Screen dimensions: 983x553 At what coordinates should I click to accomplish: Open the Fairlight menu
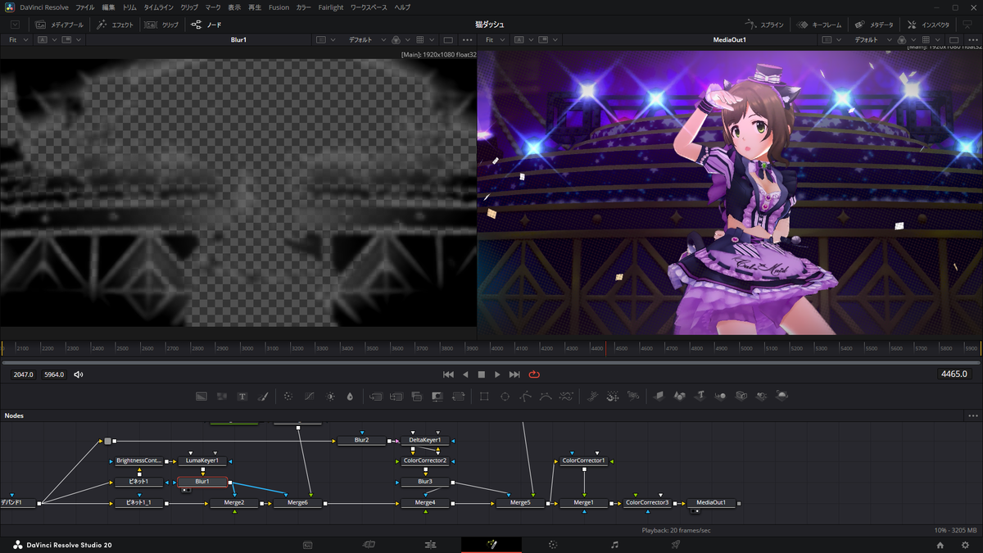pos(331,7)
